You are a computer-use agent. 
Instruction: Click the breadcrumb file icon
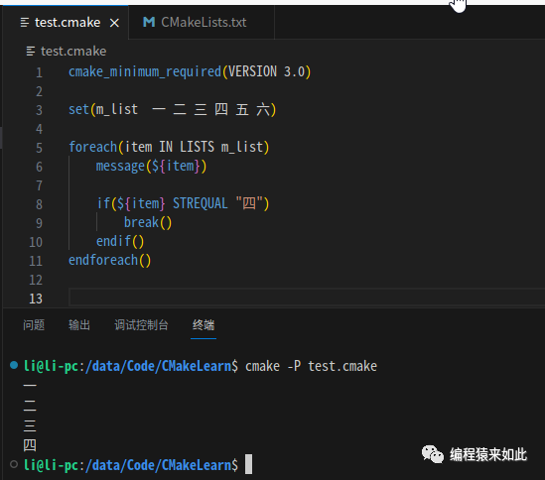[31, 52]
